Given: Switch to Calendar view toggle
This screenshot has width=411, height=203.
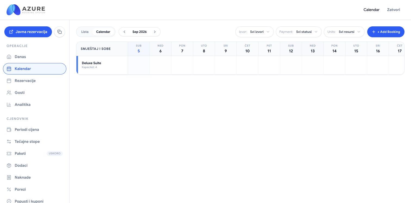Looking at the screenshot, I should 103,32.
